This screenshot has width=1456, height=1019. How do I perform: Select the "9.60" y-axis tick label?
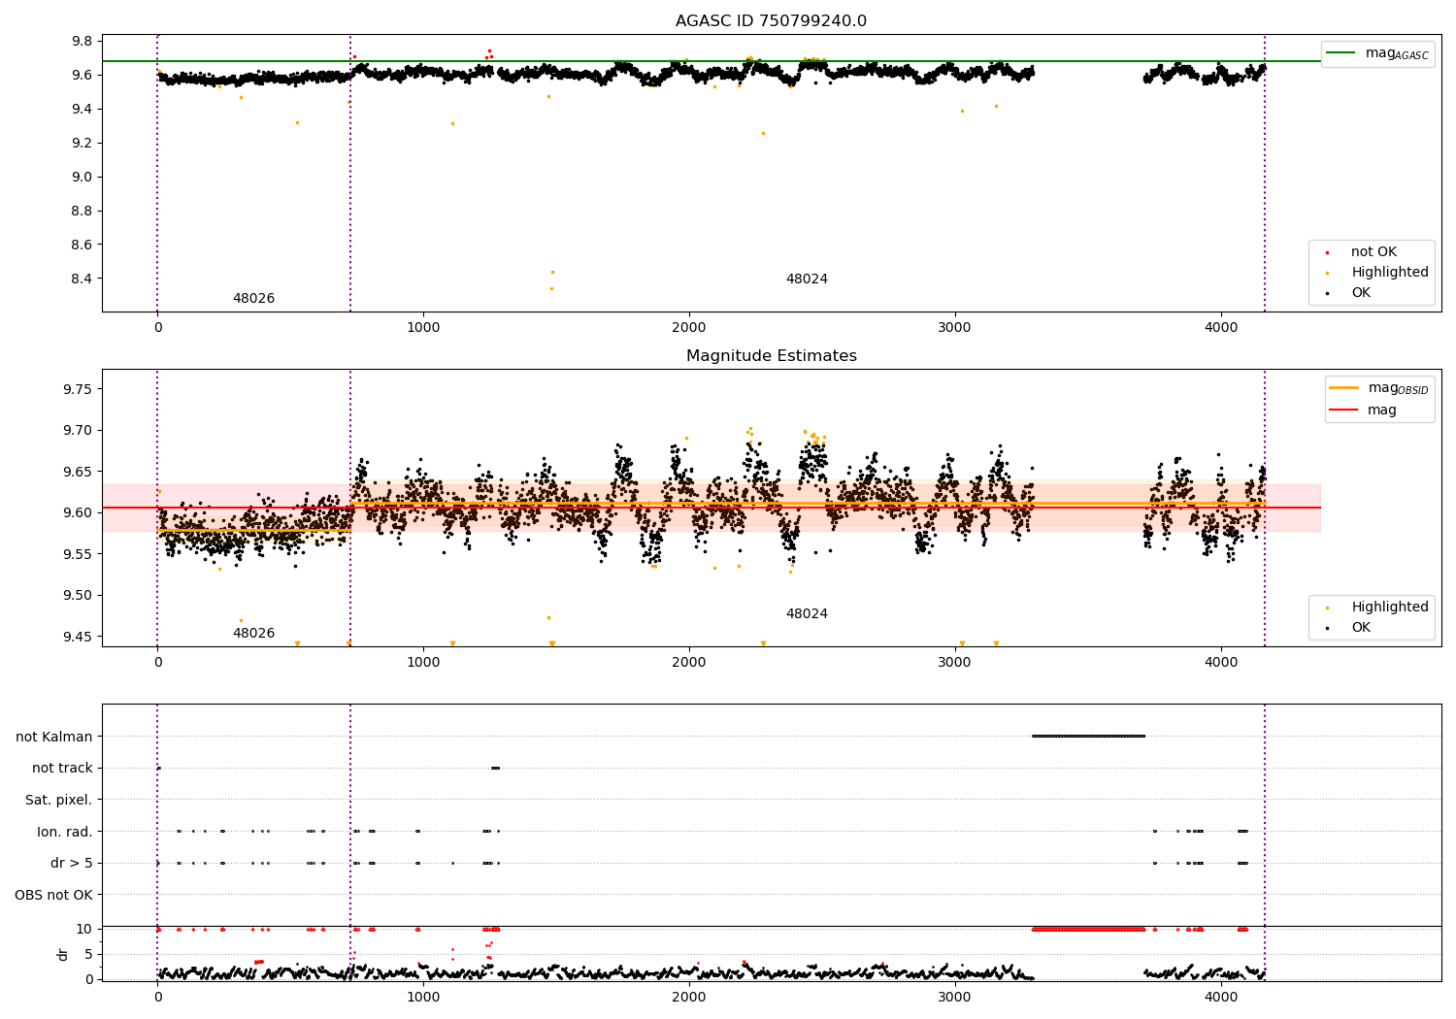point(78,512)
